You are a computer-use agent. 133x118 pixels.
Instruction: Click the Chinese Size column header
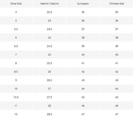[x=117, y=4]
